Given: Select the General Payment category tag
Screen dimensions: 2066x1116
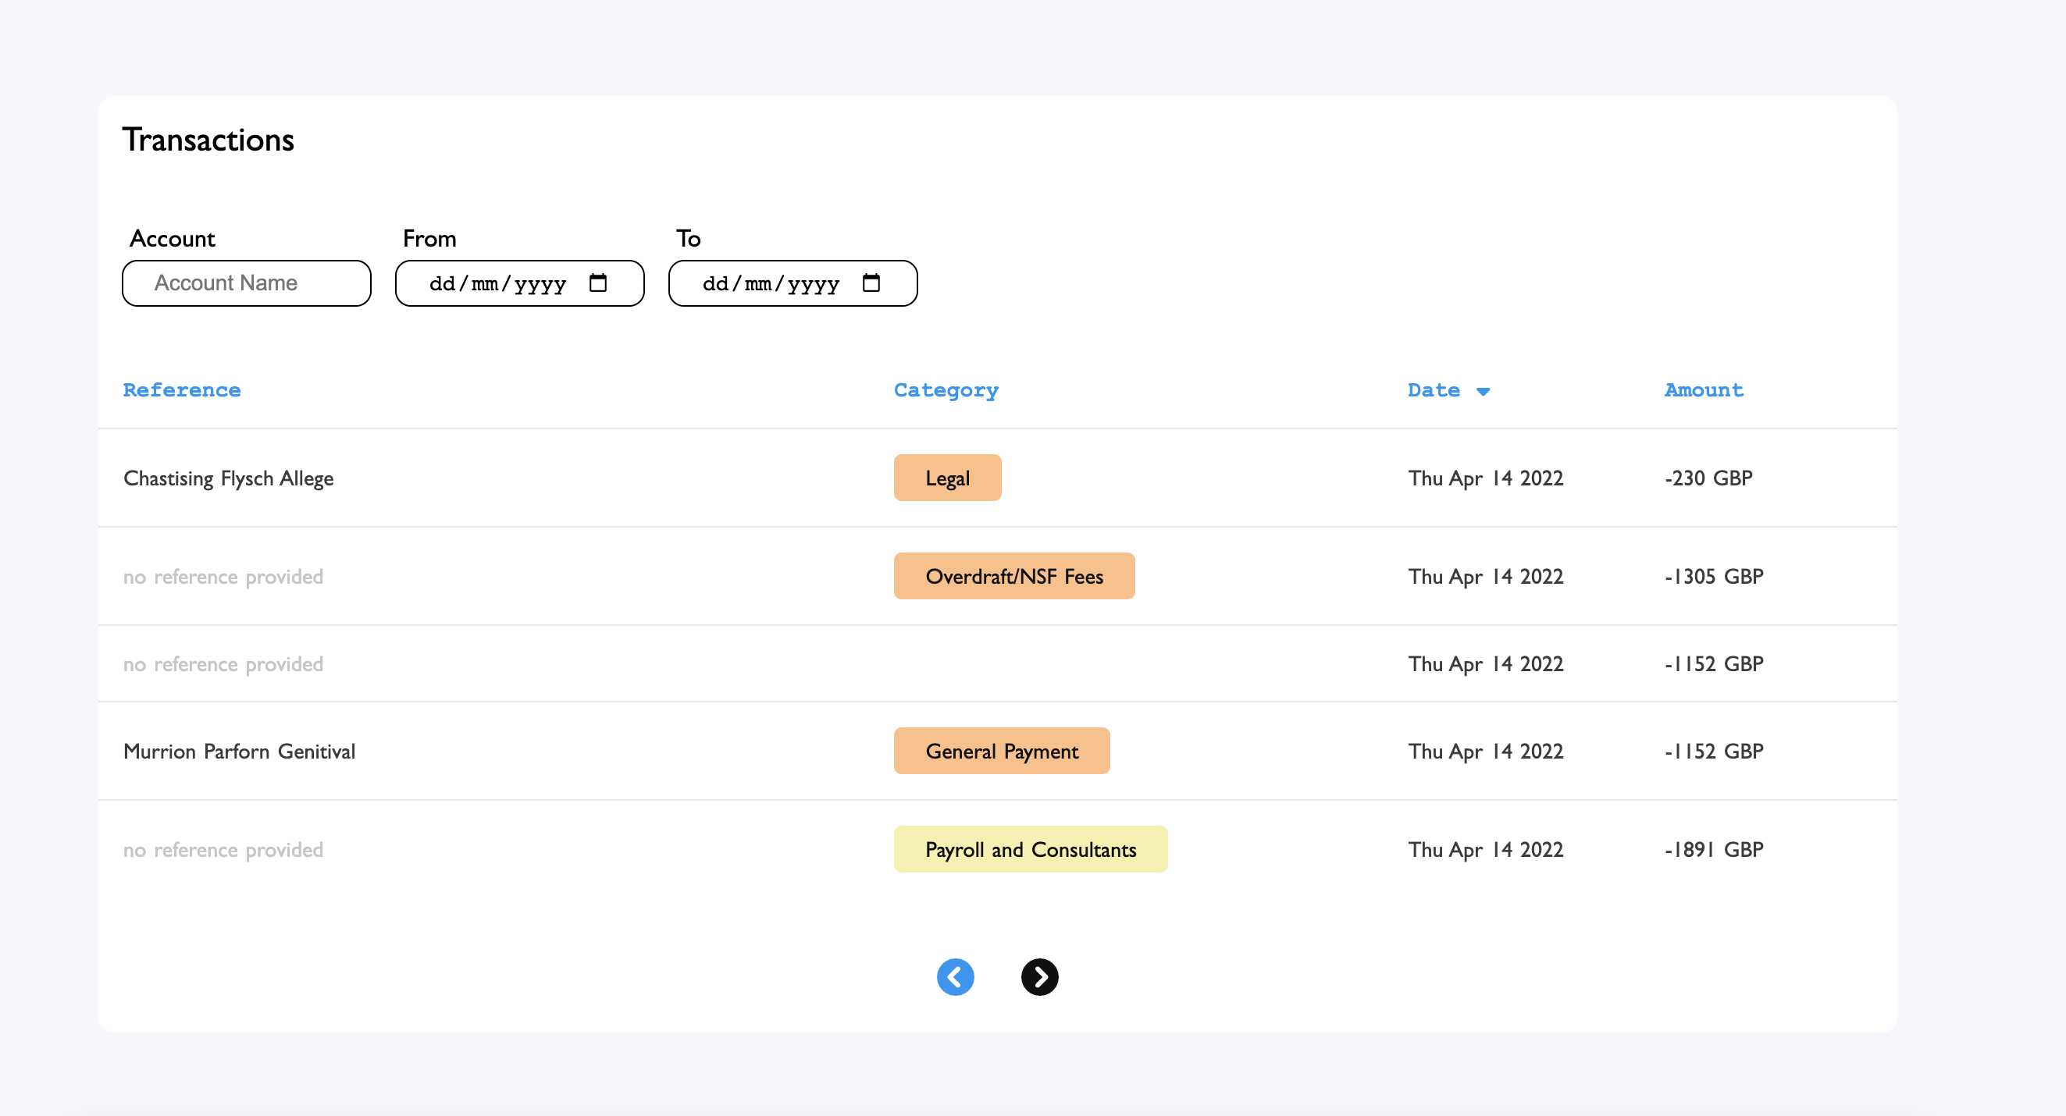Looking at the screenshot, I should [x=1002, y=751].
